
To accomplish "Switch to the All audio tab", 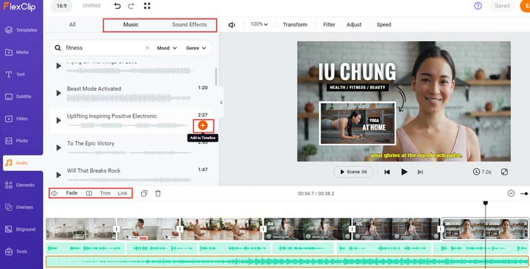I will click(73, 25).
